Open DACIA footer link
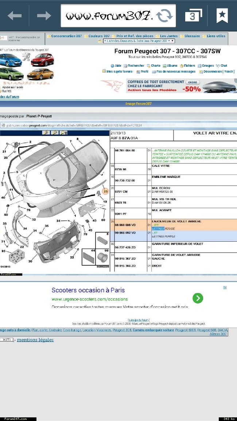237x421 pixels. [x=223, y=330]
